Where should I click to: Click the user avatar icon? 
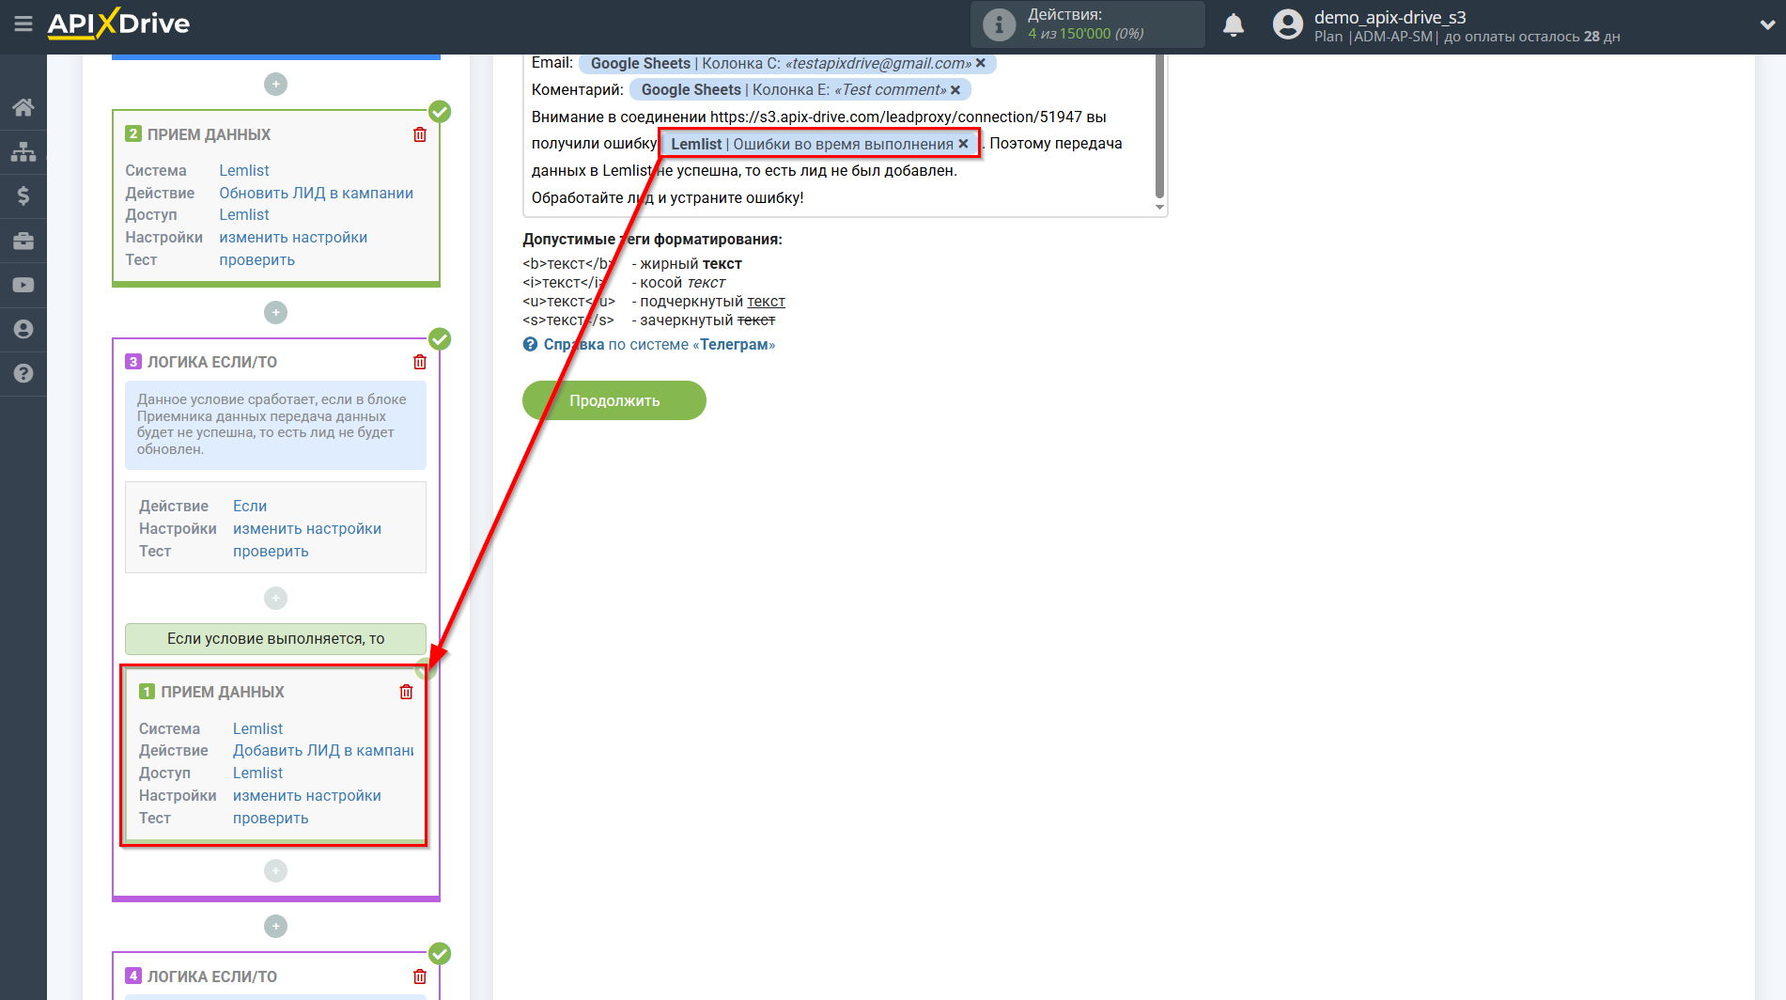tap(1288, 25)
